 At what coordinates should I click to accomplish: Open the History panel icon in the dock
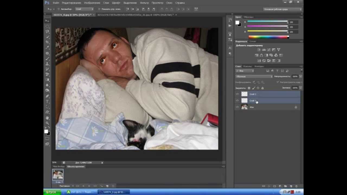coord(230,20)
